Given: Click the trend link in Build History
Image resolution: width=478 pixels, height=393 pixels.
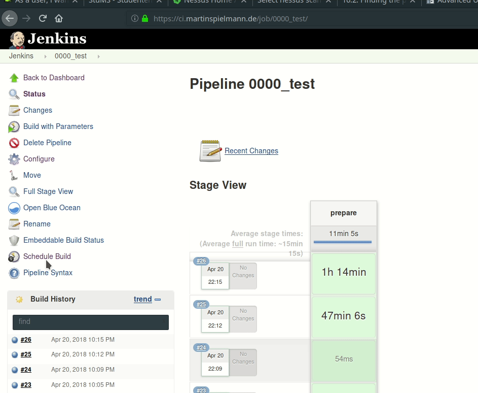Looking at the screenshot, I should pos(142,299).
